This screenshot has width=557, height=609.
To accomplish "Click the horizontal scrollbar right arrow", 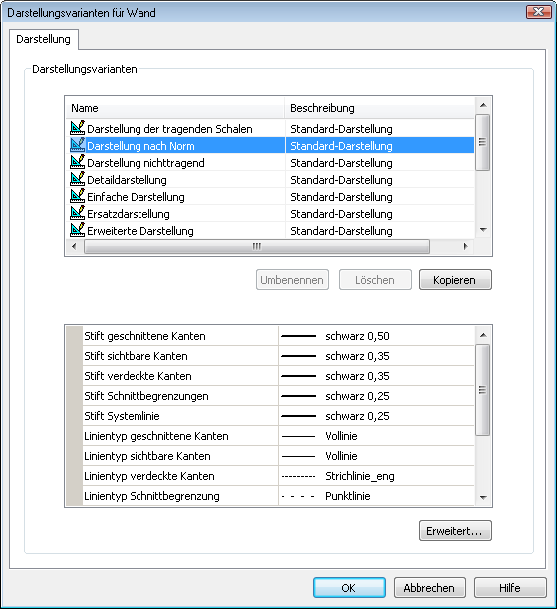I will point(466,246).
